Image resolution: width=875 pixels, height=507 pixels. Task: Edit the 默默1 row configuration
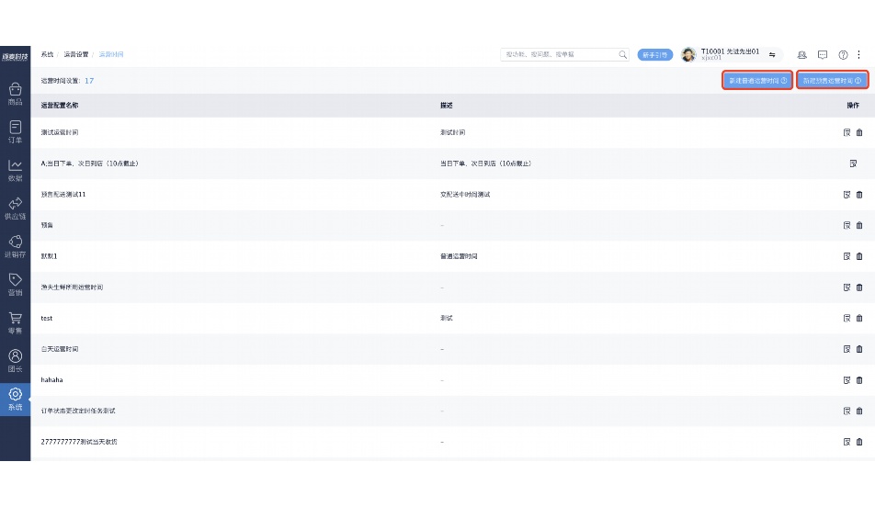tap(847, 256)
